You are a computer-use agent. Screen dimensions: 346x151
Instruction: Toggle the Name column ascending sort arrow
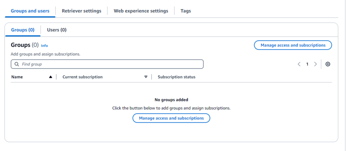click(x=51, y=77)
